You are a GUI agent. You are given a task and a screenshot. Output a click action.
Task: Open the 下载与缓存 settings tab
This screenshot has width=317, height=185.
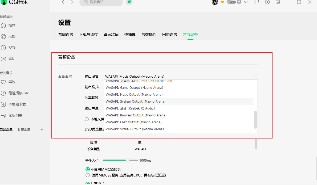(88, 35)
